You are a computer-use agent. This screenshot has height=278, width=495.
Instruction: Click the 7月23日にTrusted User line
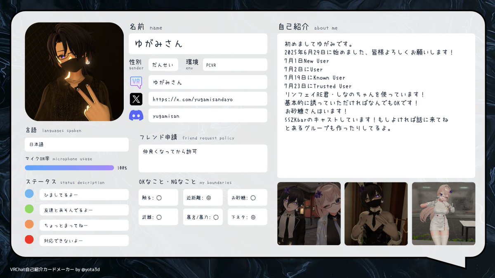(x=318, y=86)
